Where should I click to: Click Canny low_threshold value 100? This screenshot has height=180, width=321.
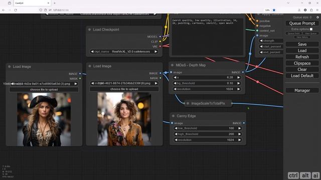click(231, 128)
